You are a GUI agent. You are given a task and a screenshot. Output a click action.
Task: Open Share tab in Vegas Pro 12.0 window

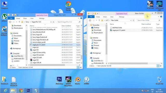(x=25, y=18)
